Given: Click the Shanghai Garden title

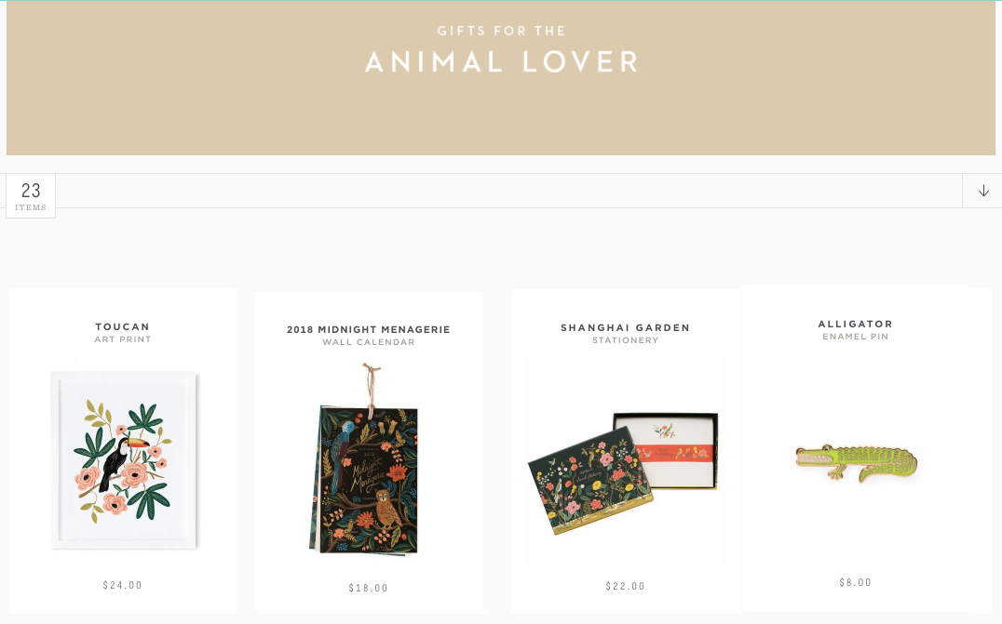Looking at the screenshot, I should click(x=626, y=327).
